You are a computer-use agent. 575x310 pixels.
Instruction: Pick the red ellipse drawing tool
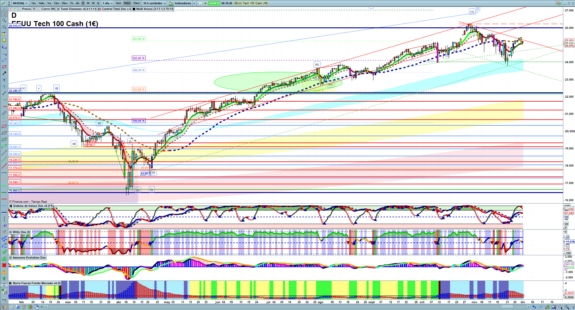click(x=4, y=126)
